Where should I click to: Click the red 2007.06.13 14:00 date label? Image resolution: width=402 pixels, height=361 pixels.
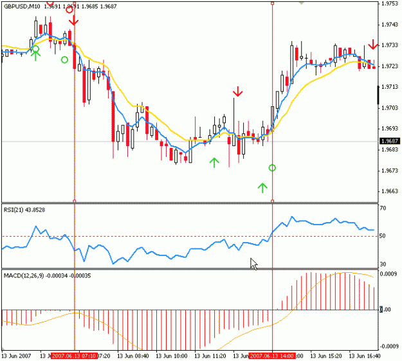click(x=272, y=356)
